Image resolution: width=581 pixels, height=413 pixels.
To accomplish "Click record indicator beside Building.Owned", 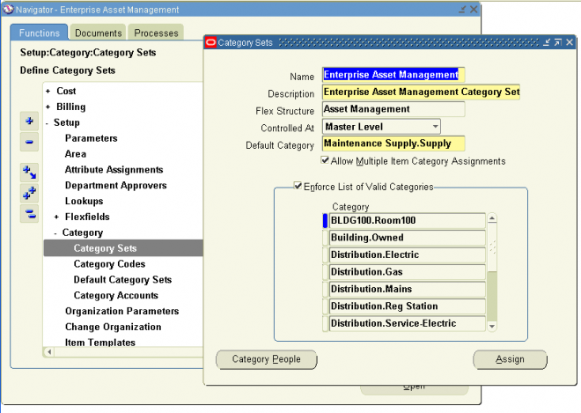I will (325, 238).
